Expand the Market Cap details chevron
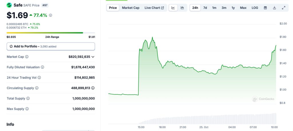This screenshot has height=131, width=293. pos(93,57)
